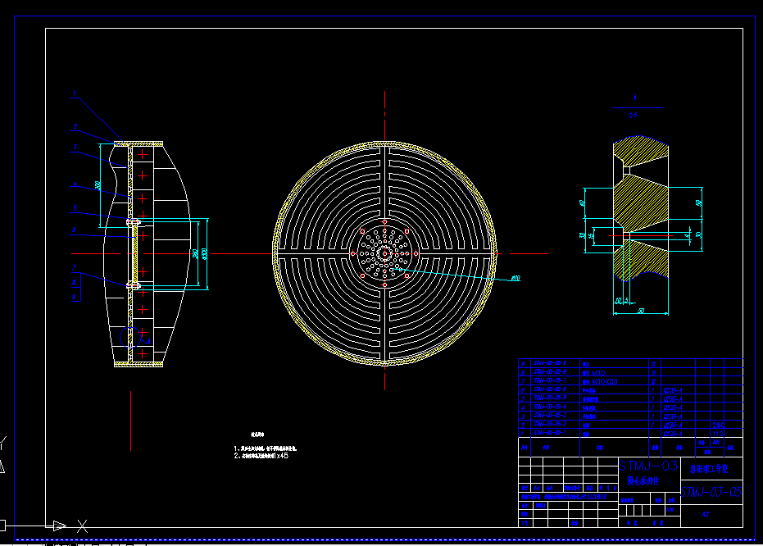Select the ø30 leader label on the disc

click(515, 279)
